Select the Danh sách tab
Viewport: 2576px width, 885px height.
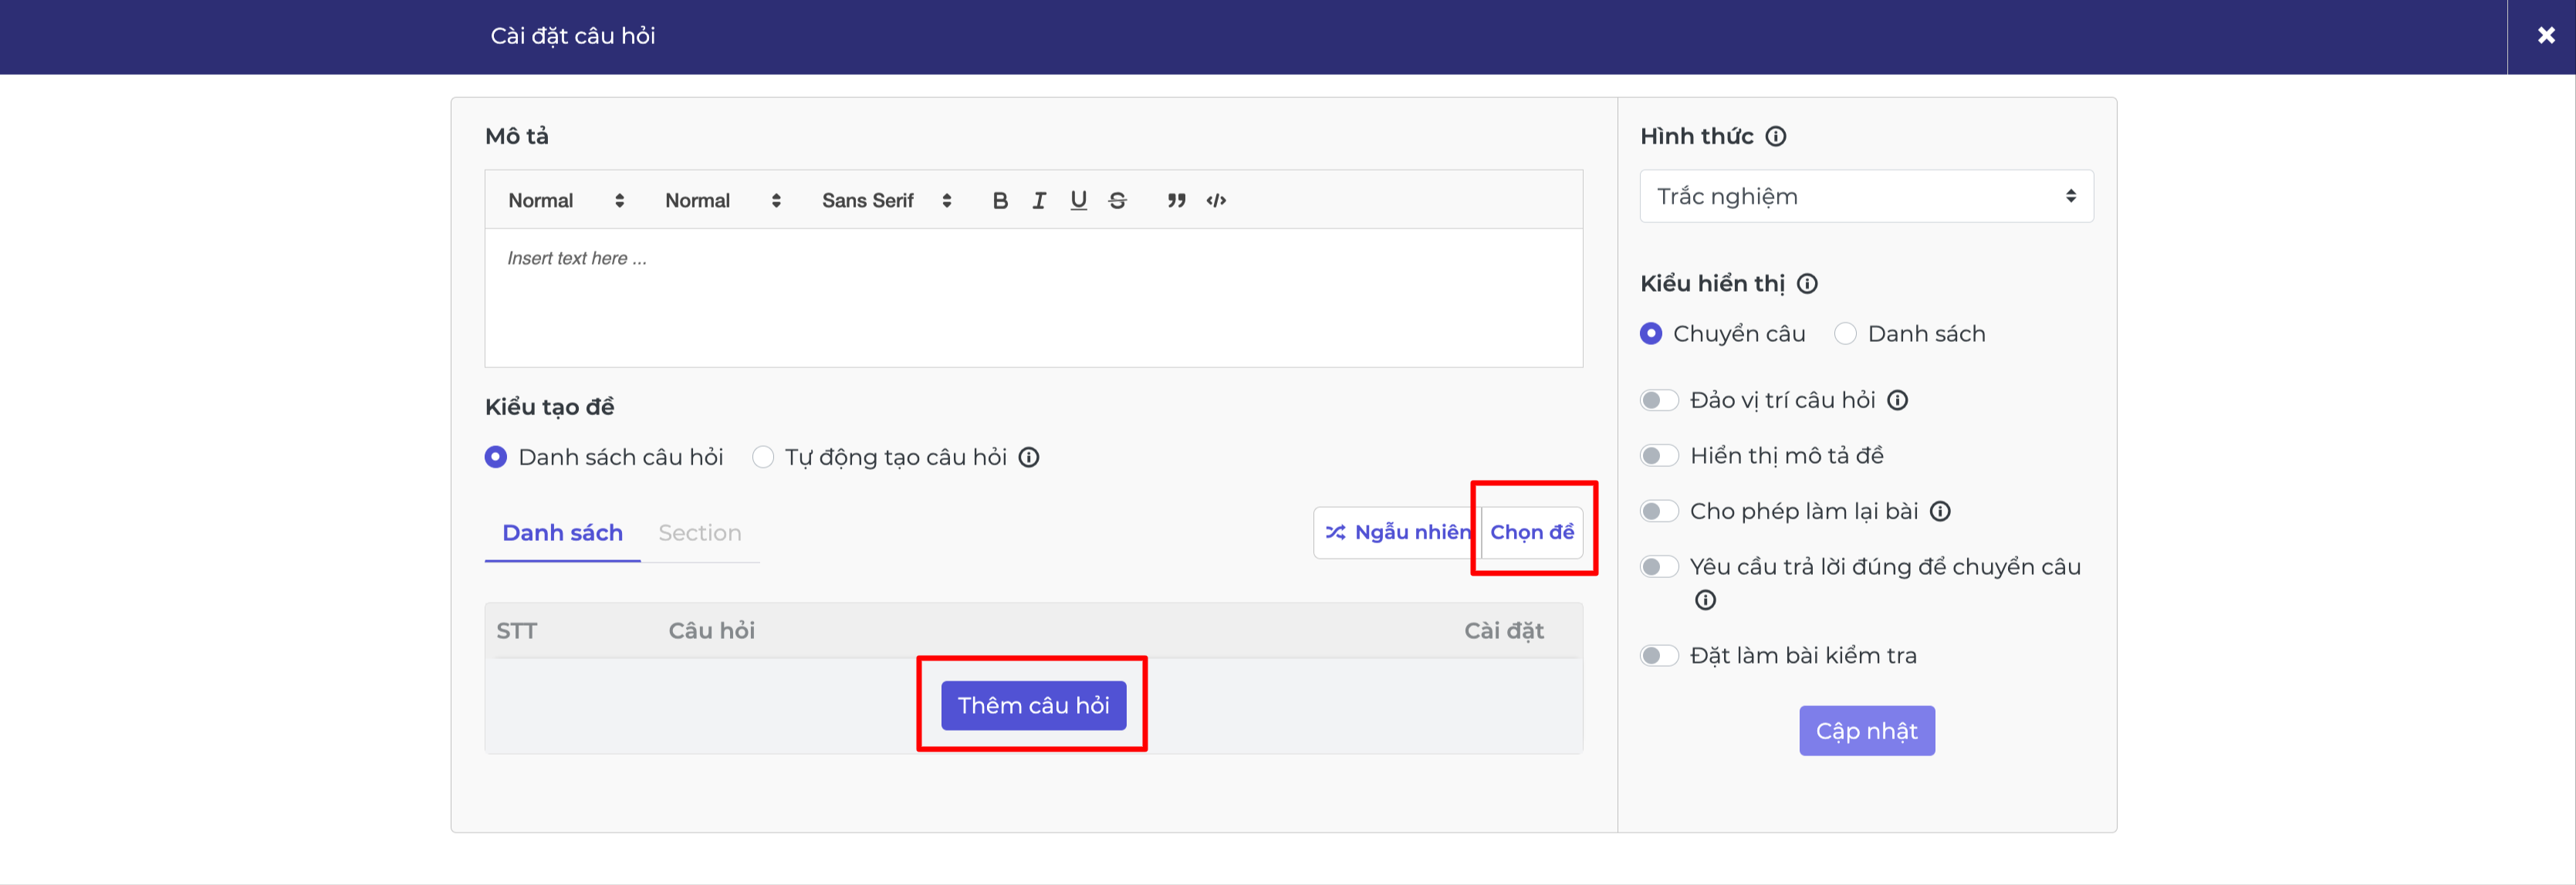click(x=562, y=533)
